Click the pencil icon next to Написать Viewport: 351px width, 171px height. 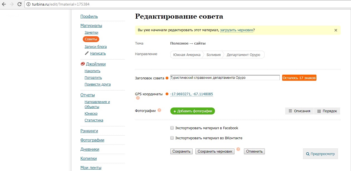(87, 53)
